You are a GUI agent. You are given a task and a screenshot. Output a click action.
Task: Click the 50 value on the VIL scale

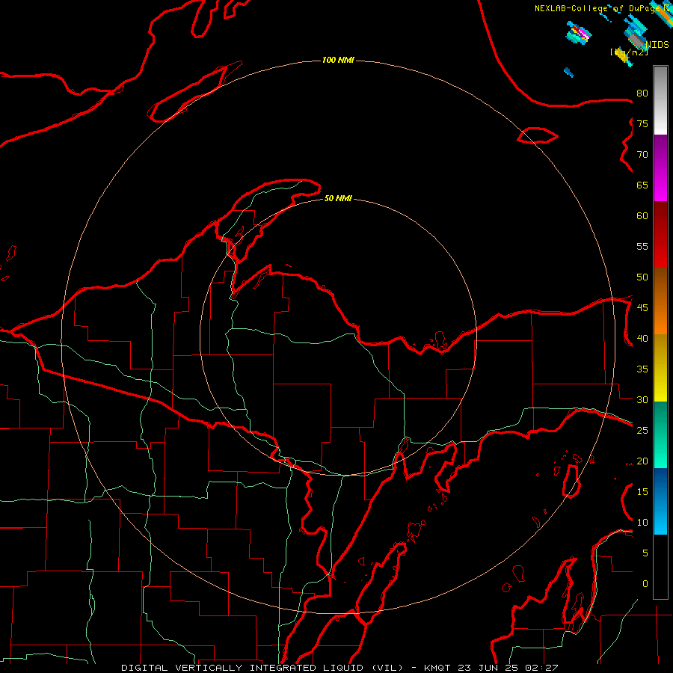(642, 277)
